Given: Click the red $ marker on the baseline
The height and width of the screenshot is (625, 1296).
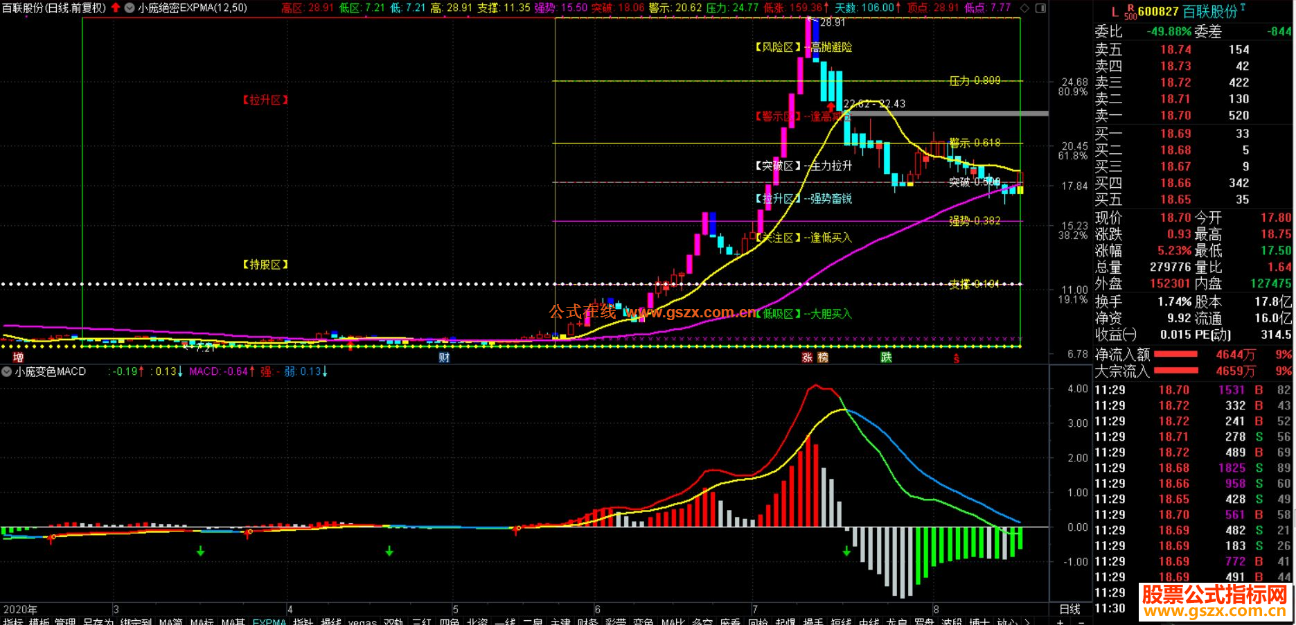Looking at the screenshot, I should (957, 358).
